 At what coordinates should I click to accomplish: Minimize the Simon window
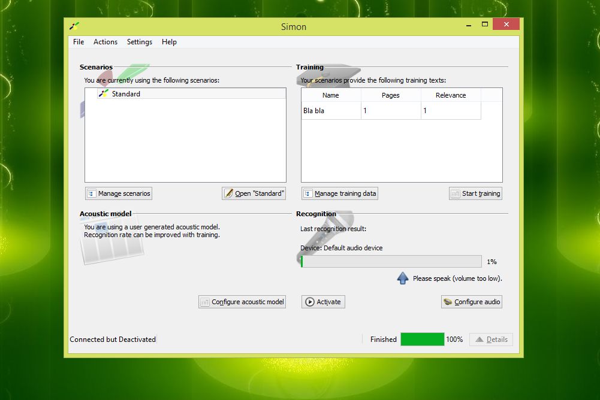point(469,25)
